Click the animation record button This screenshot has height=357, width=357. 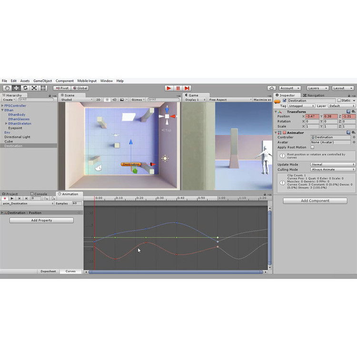5,198
